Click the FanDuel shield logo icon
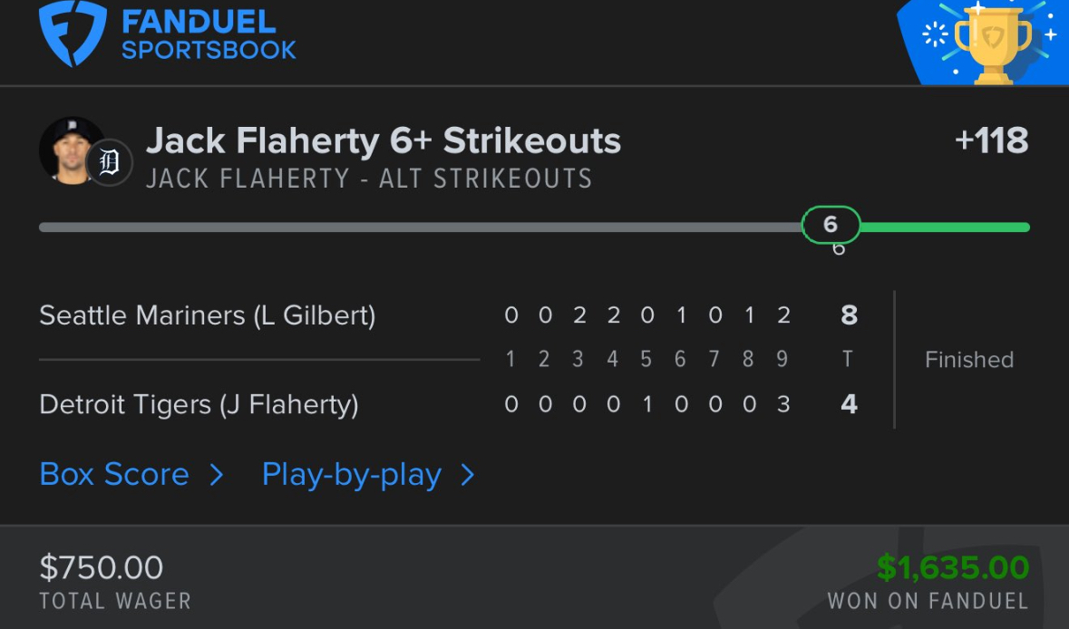Screen dimensions: 1069x629 73,34
